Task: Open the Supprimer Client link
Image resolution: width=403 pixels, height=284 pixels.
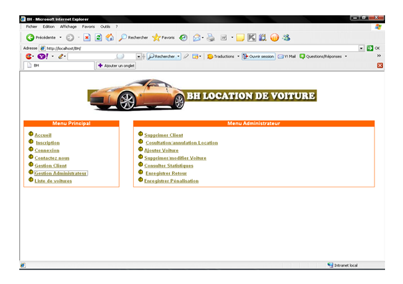Action: tap(164, 135)
